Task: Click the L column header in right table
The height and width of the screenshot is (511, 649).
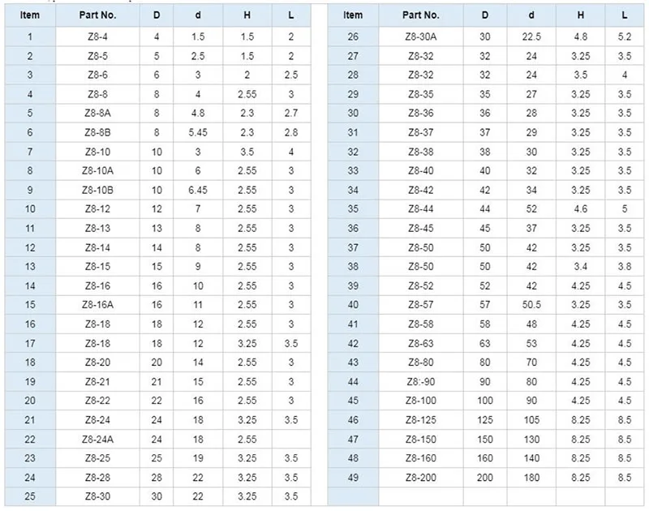Action: coord(624,15)
